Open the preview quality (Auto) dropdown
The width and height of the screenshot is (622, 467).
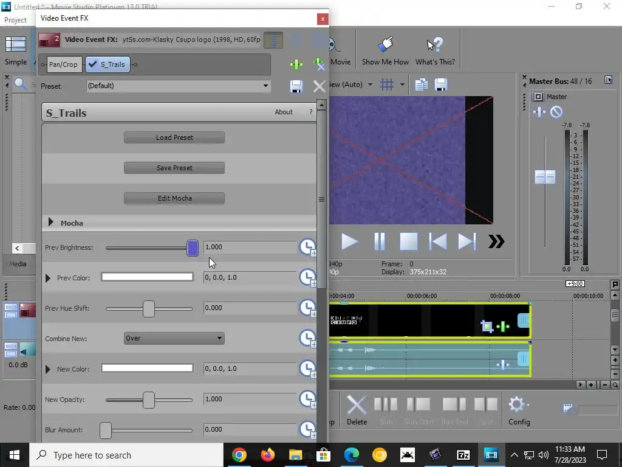[x=370, y=85]
